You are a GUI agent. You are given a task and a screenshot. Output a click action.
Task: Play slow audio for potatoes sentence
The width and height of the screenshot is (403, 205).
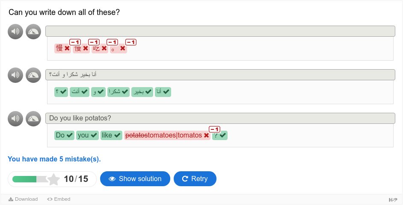(33, 119)
